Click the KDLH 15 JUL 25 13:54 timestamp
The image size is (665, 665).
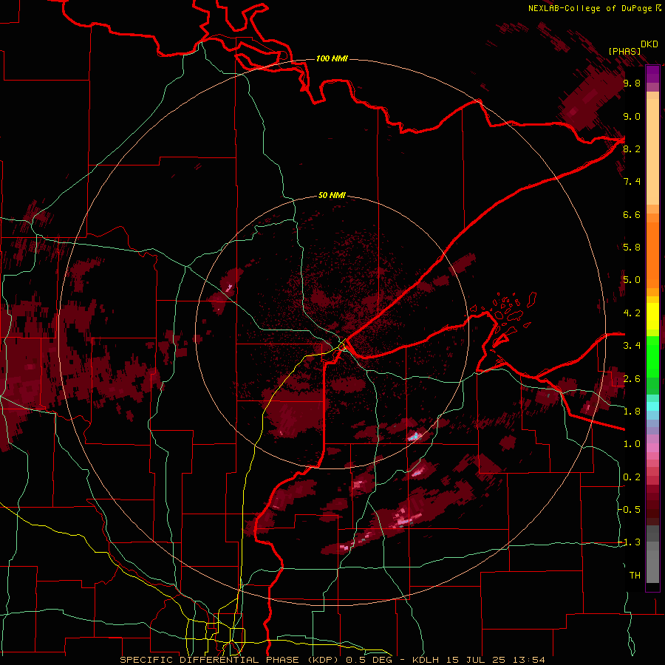tap(478, 660)
